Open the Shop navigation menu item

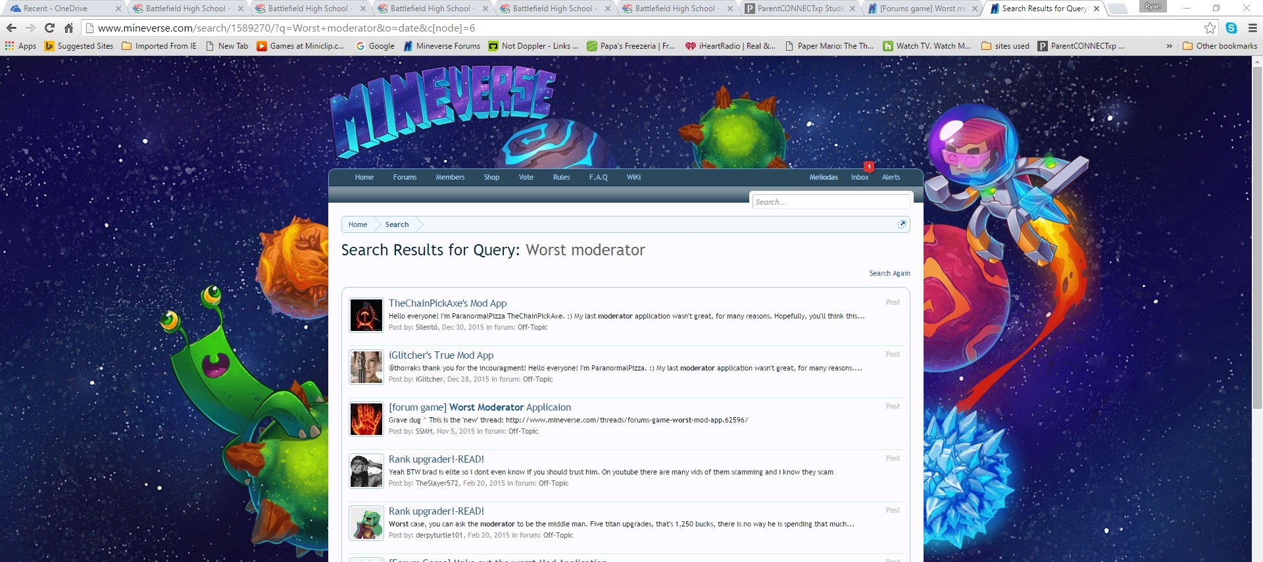491,177
